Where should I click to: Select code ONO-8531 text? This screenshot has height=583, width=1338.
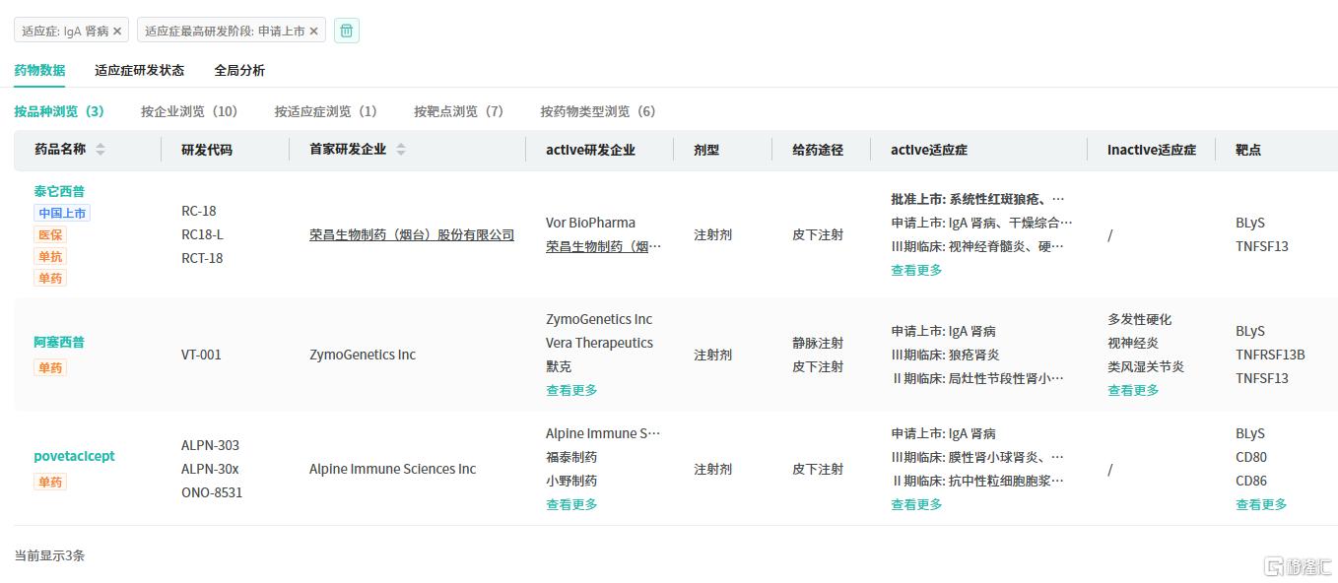click(x=212, y=492)
